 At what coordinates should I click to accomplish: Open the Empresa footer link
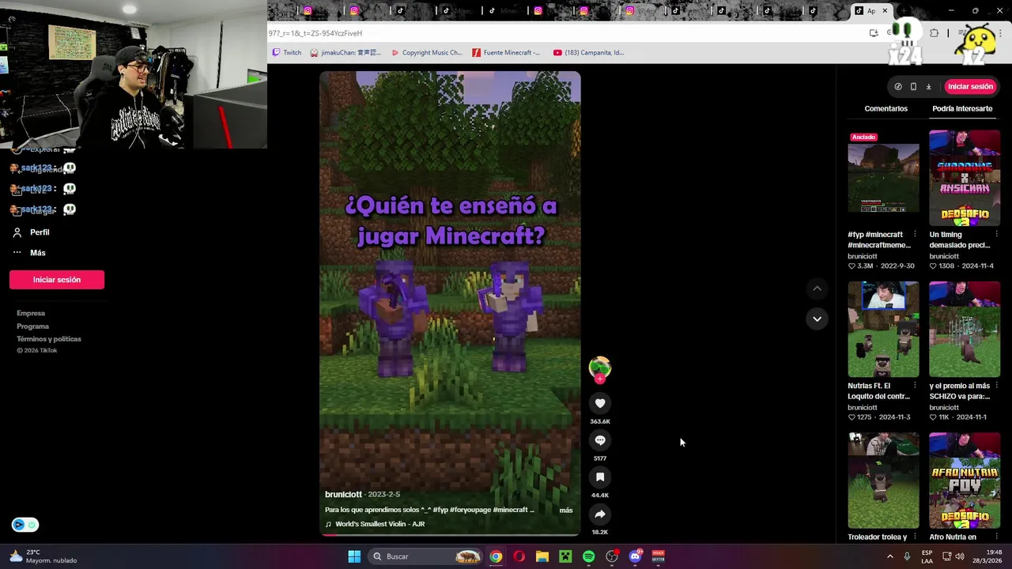pyautogui.click(x=31, y=314)
